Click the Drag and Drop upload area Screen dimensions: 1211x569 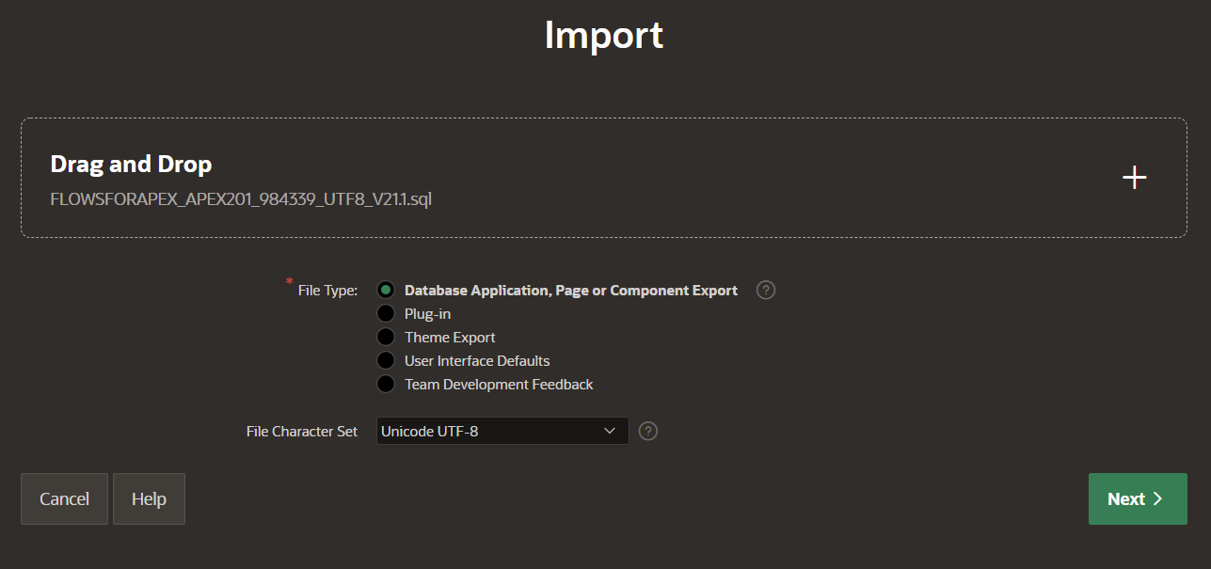(604, 178)
